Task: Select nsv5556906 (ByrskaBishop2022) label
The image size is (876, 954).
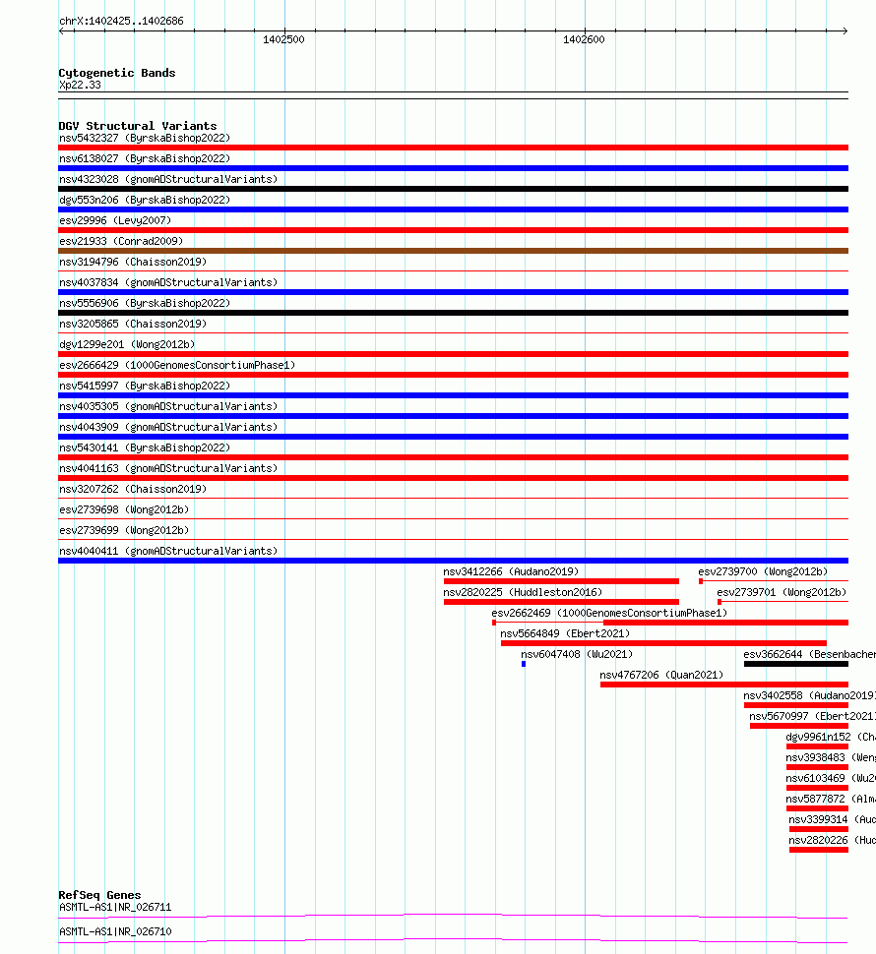Action: [x=145, y=304]
